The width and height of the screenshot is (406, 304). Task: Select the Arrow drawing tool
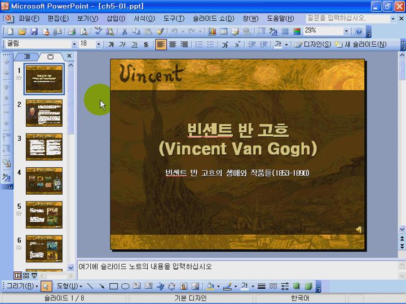tap(101, 286)
